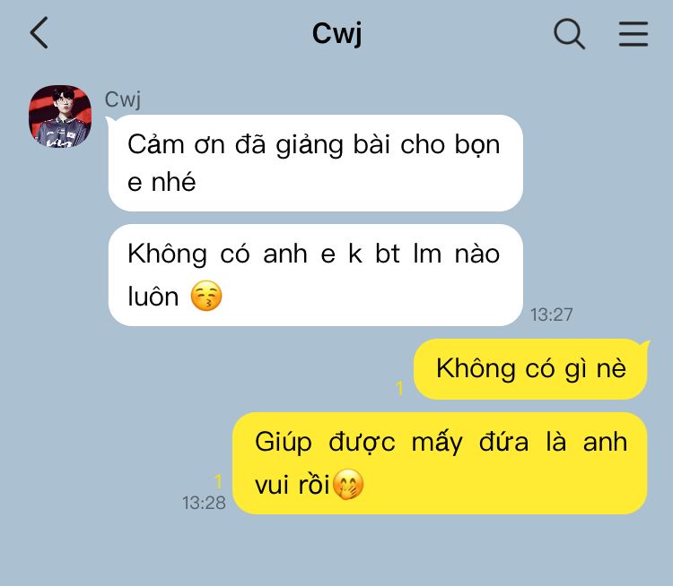Tap the Cwj chat title
673x586 pixels.
point(336,33)
